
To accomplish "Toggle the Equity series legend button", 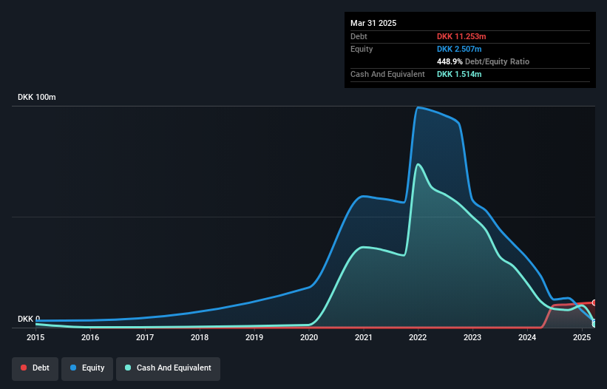I will 87,368.
